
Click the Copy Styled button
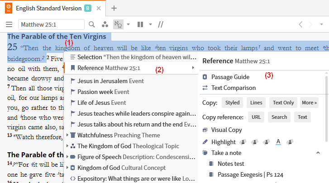pos(232,103)
